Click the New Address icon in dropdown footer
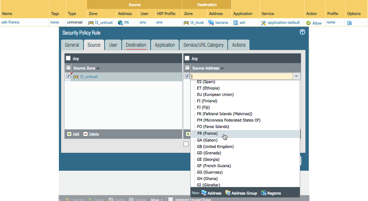This screenshot has width=368, height=201. coord(204,193)
